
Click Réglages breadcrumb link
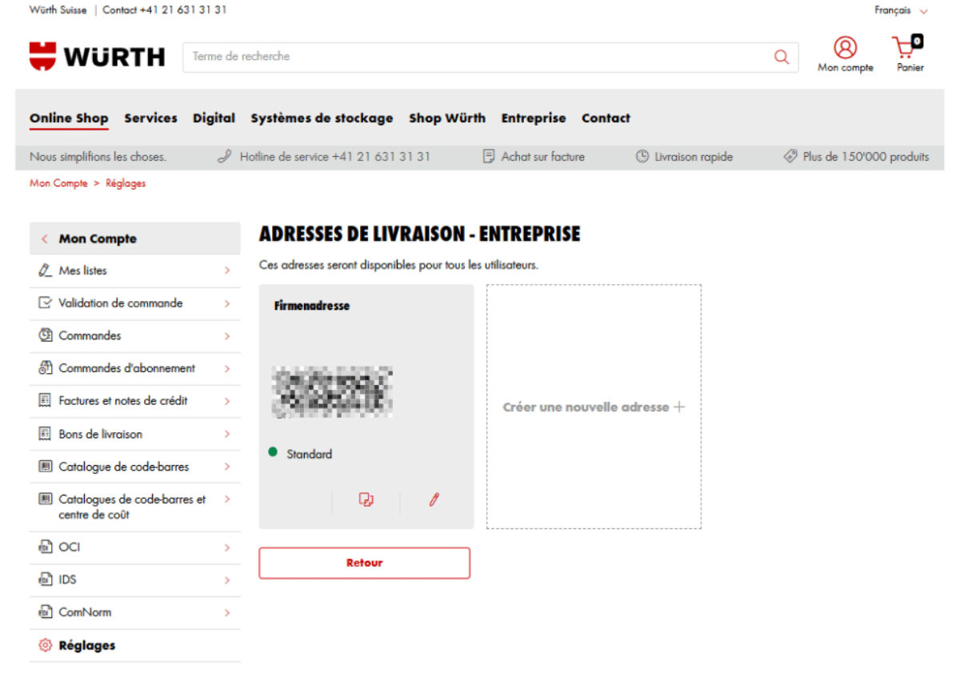[x=126, y=183]
